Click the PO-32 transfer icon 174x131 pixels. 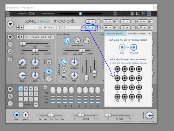149,14
